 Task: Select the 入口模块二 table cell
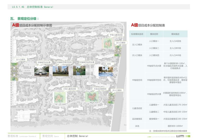154,48
